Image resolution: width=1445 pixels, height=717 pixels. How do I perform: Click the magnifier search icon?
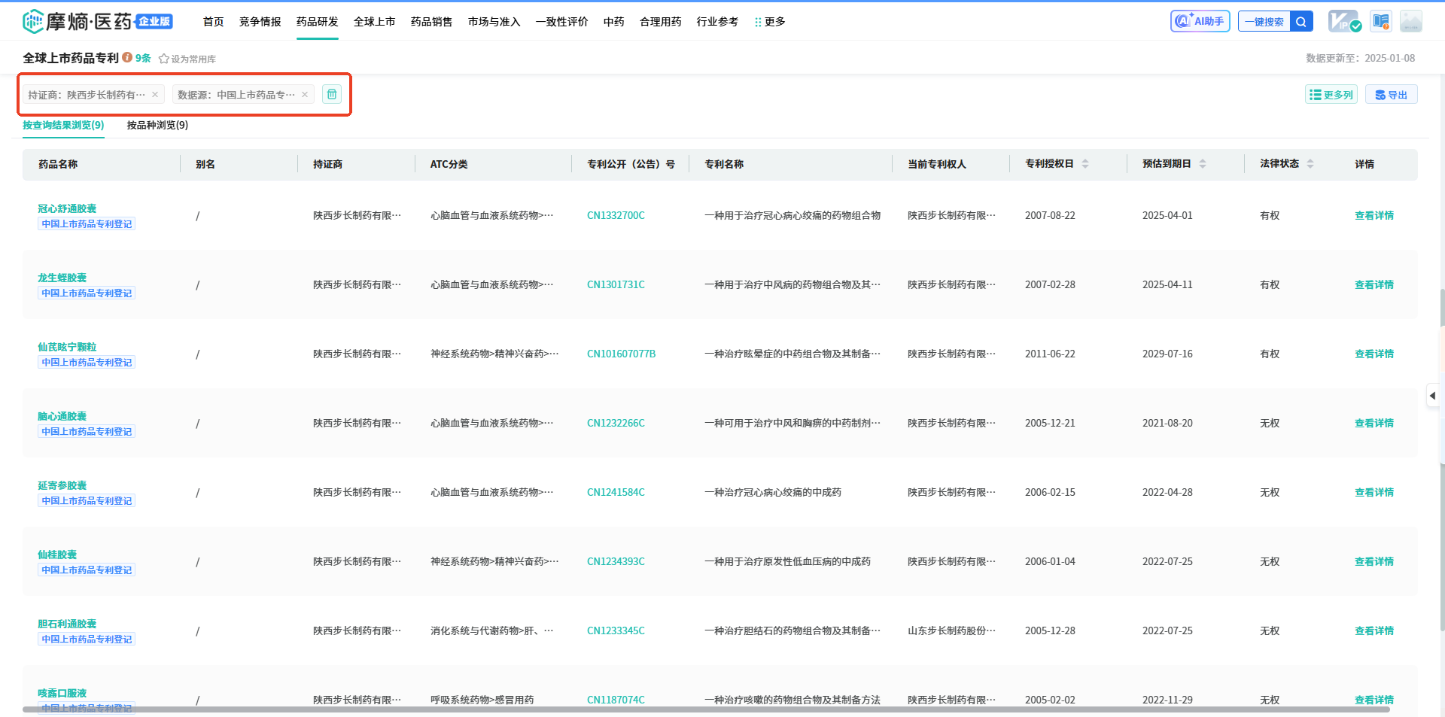[x=1301, y=21]
